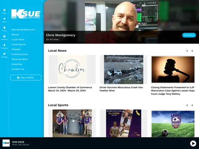Read the Lassen County Chamber of Commerce headline
Image resolution: width=199 pixels, height=149 pixels.
tap(70, 89)
